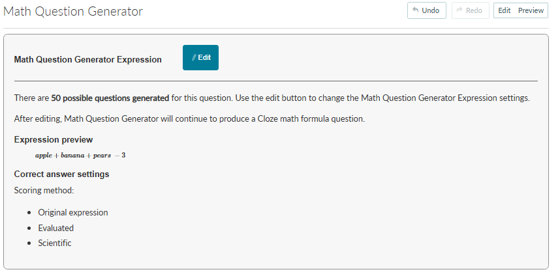Click the 'Correct answer settings' heading
The height and width of the screenshot is (276, 560).
(61, 174)
